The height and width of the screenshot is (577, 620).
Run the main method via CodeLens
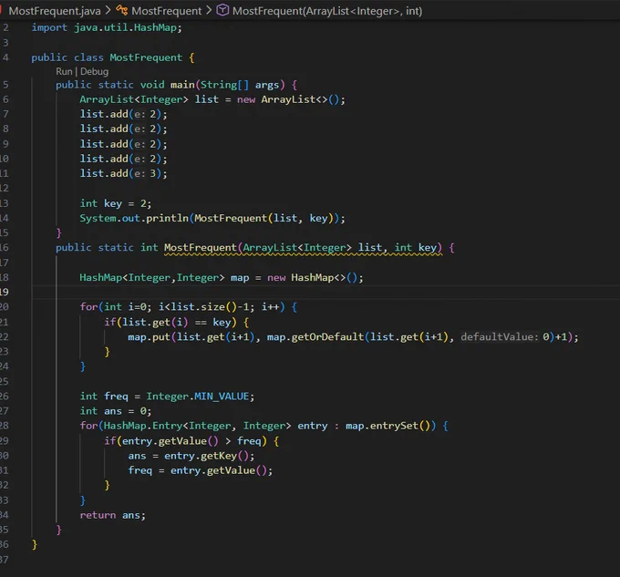(64, 71)
